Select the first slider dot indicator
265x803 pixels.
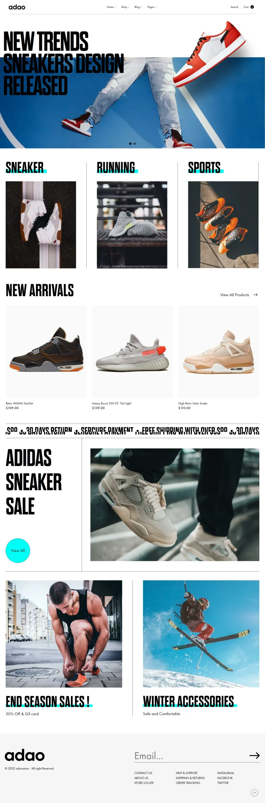[130, 144]
